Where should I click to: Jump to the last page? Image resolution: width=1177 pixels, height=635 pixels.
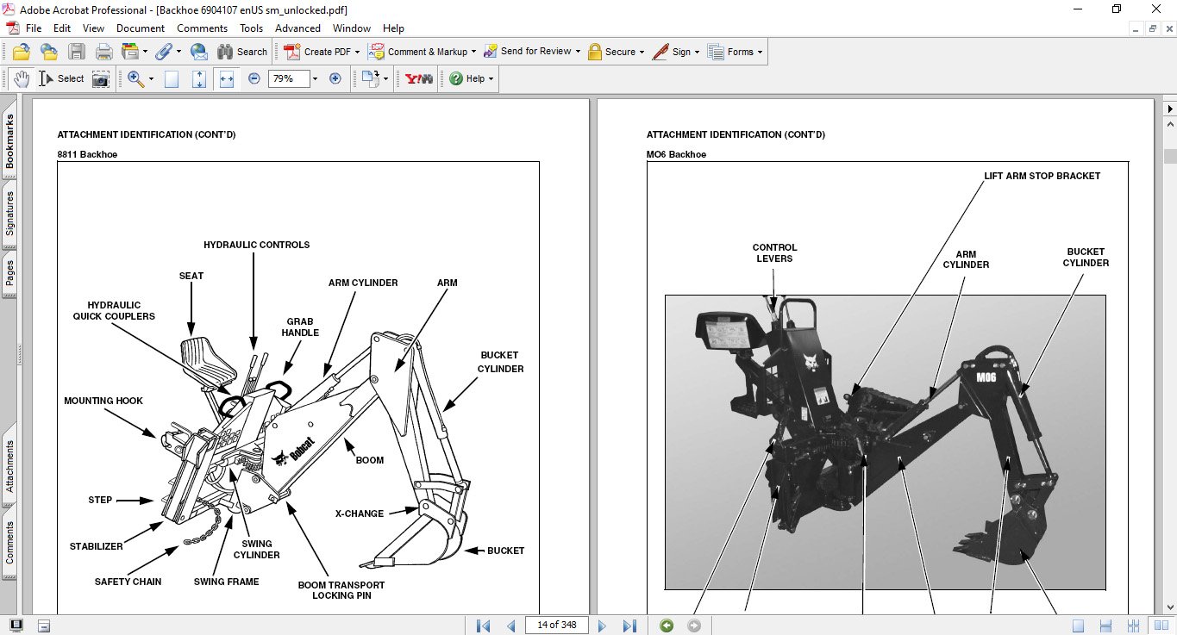coord(629,626)
